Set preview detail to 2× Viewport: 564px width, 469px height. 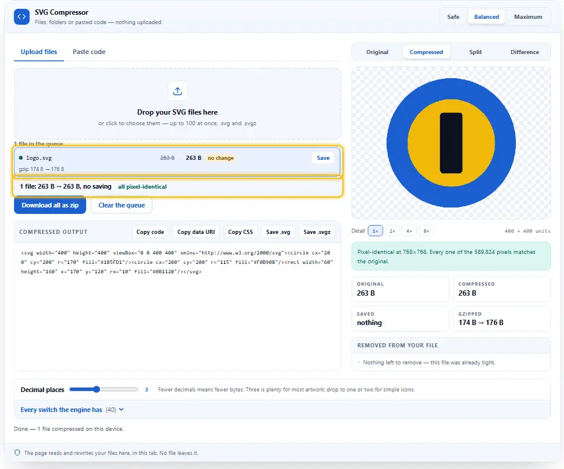click(392, 231)
